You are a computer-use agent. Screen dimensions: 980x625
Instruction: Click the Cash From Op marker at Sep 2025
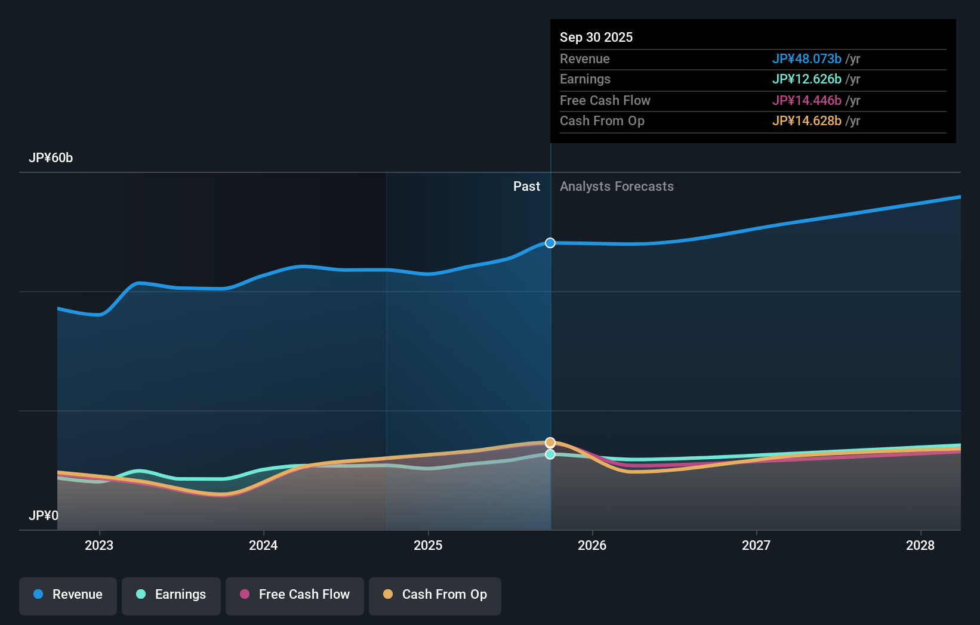point(550,443)
